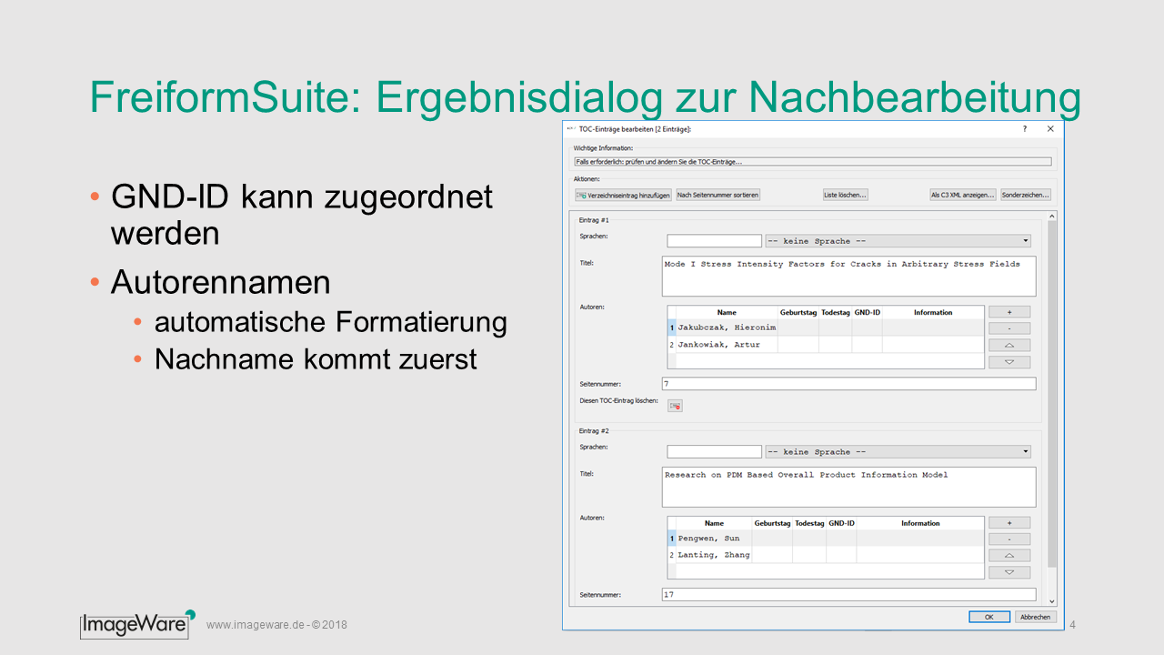
Task: Move author down in Eintrag #1
Action: coord(1009,362)
